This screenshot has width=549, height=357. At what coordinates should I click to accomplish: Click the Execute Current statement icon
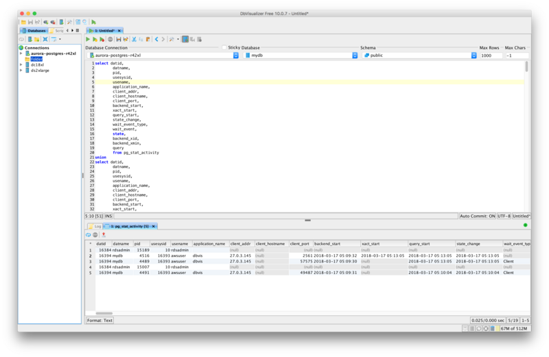[x=95, y=39]
